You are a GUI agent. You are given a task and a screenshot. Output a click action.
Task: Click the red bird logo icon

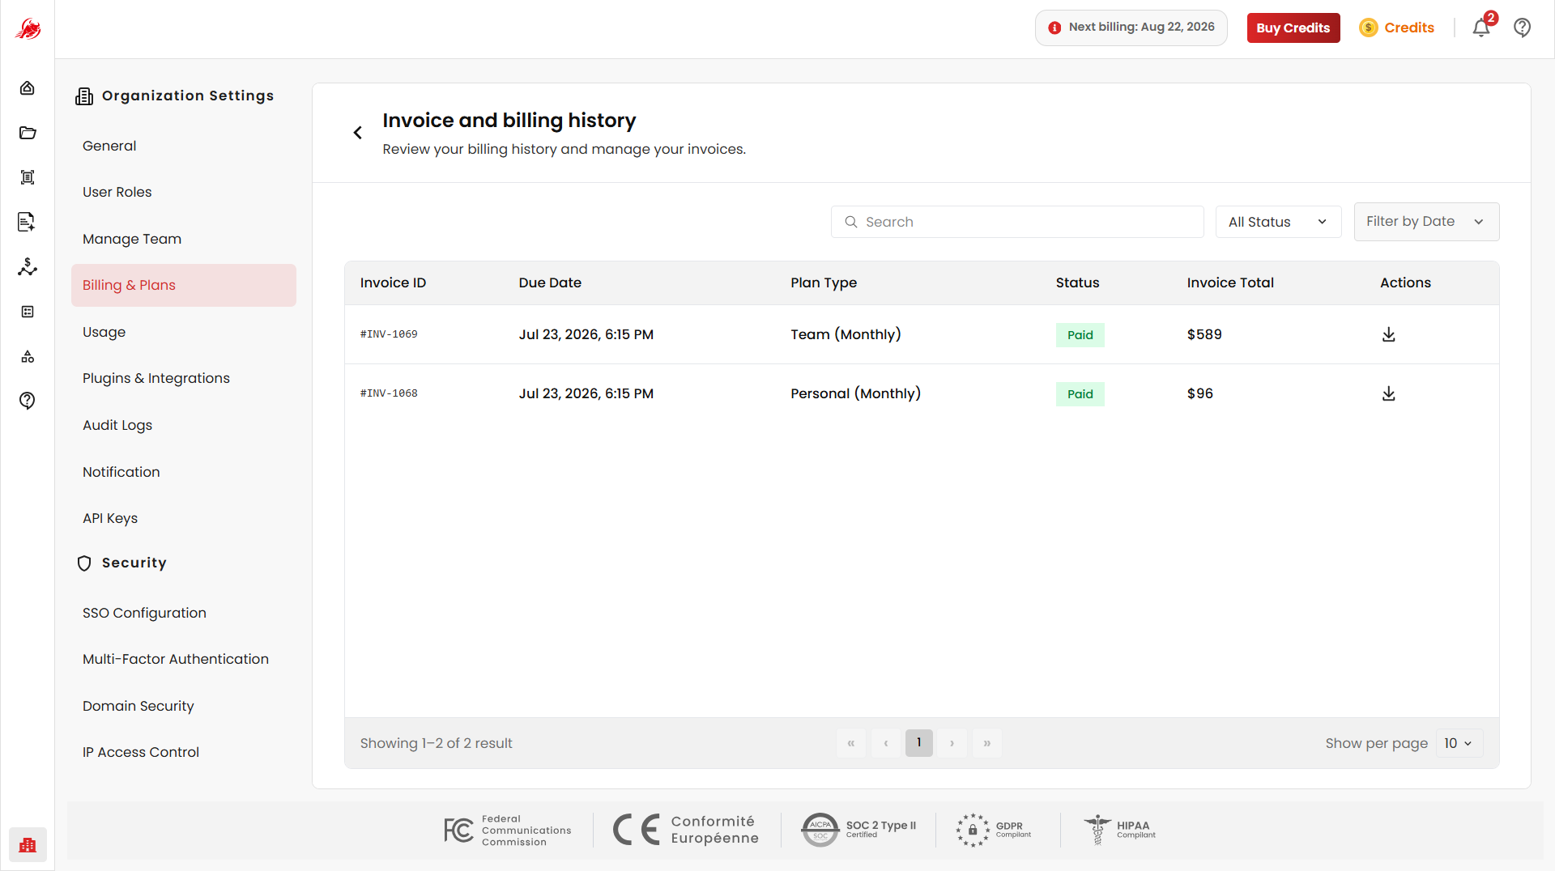pos(28,29)
